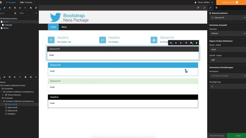246x138 pixels.
Task: Click the magnifier search icon in page tree
Action: click(x=15, y=13)
